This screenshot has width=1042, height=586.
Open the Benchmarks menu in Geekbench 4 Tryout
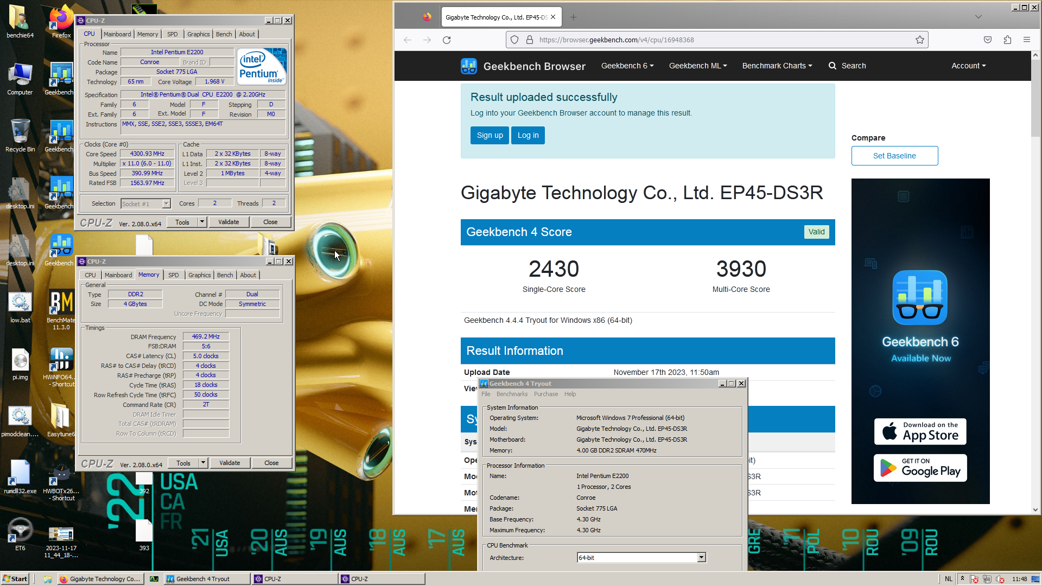click(x=512, y=394)
